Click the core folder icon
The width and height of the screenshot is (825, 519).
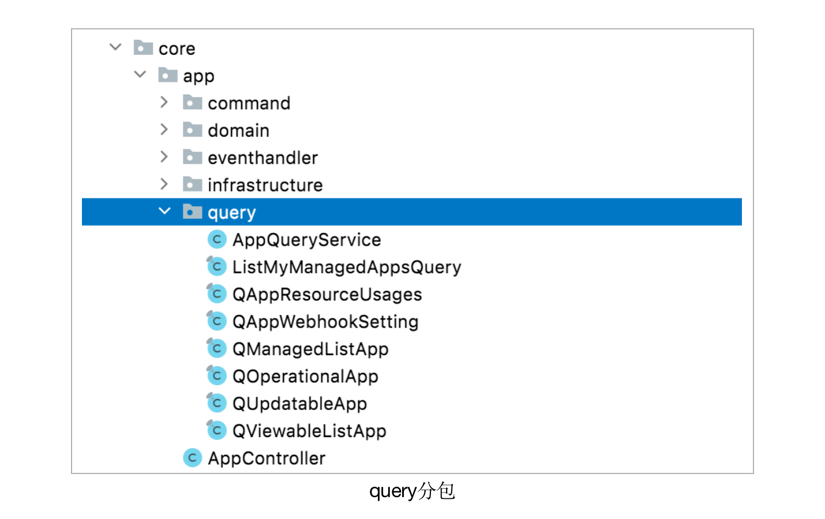coord(143,47)
